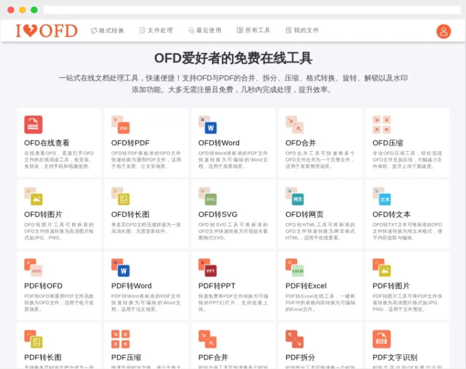The width and height of the screenshot is (466, 369).
Task: Click the I♥OFD logo
Action: 47,31
